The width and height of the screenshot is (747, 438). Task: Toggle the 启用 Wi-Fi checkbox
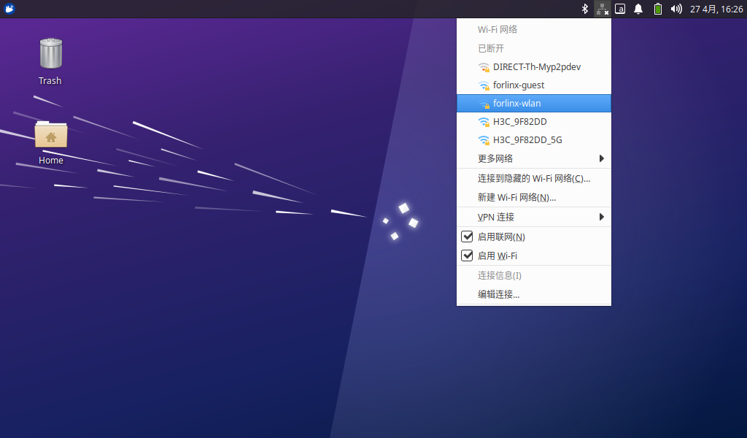[x=468, y=255]
